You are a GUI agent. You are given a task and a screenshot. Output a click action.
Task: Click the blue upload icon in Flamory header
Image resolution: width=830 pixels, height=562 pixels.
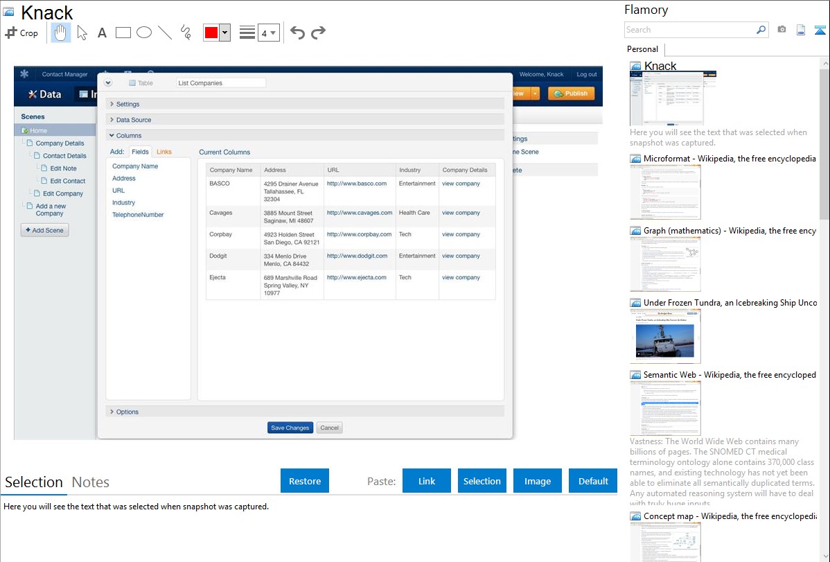pyautogui.click(x=820, y=30)
